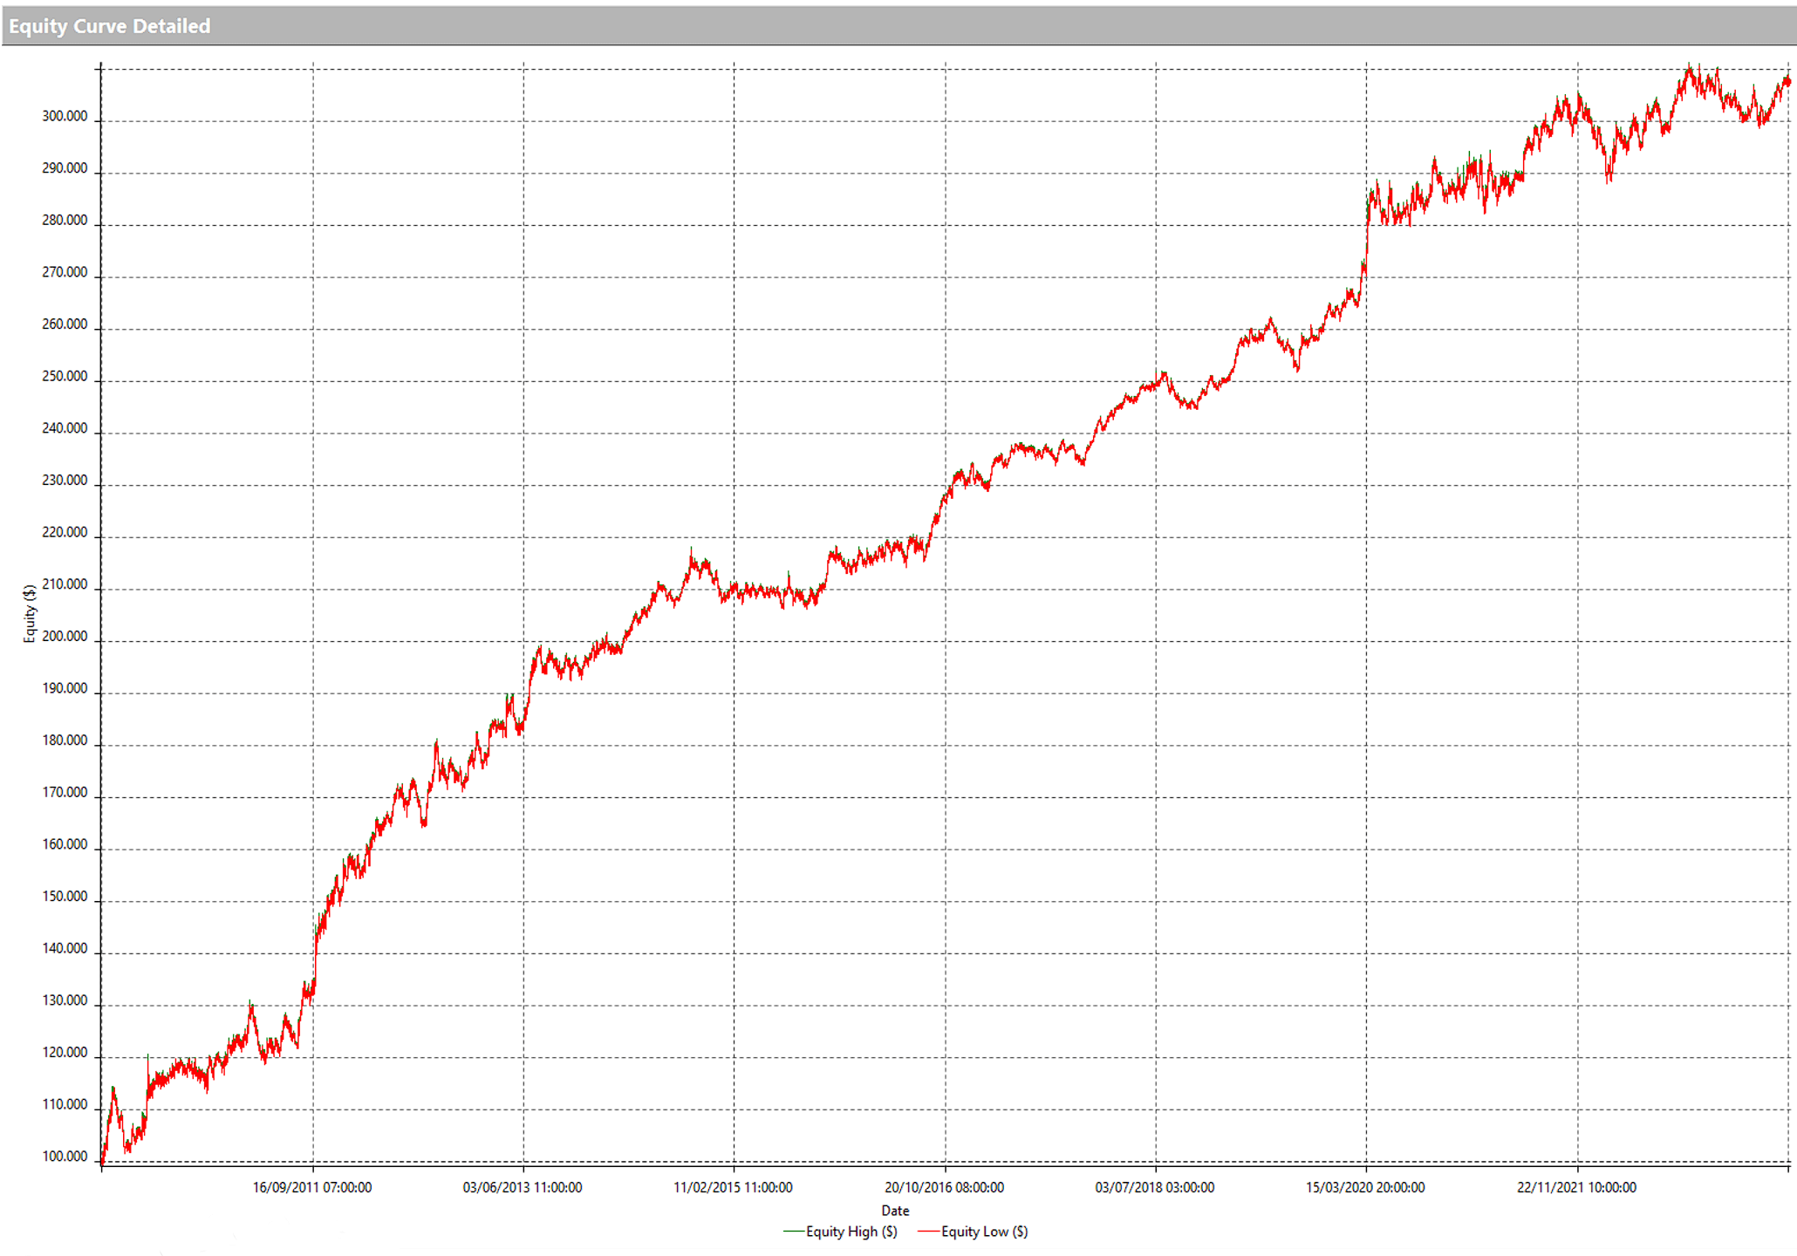Click the 300.000 y-axis value label
1797x1256 pixels.
[x=65, y=117]
